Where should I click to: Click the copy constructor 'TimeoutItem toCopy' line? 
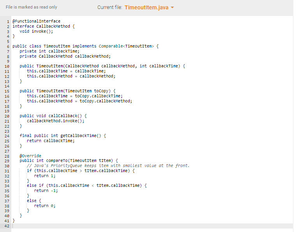(x=68, y=91)
